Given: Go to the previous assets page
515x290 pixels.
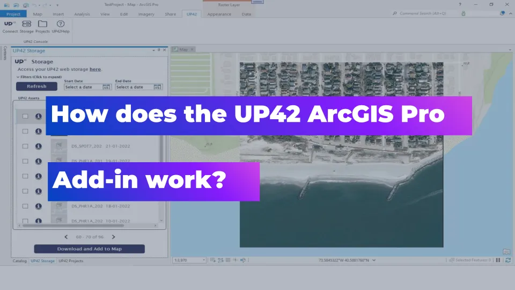Looking at the screenshot, I should point(66,237).
